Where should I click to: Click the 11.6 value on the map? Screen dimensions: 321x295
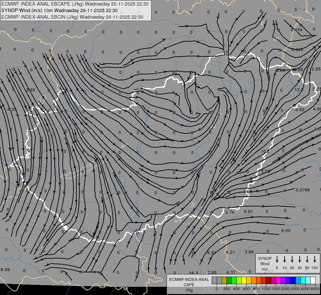point(248,191)
